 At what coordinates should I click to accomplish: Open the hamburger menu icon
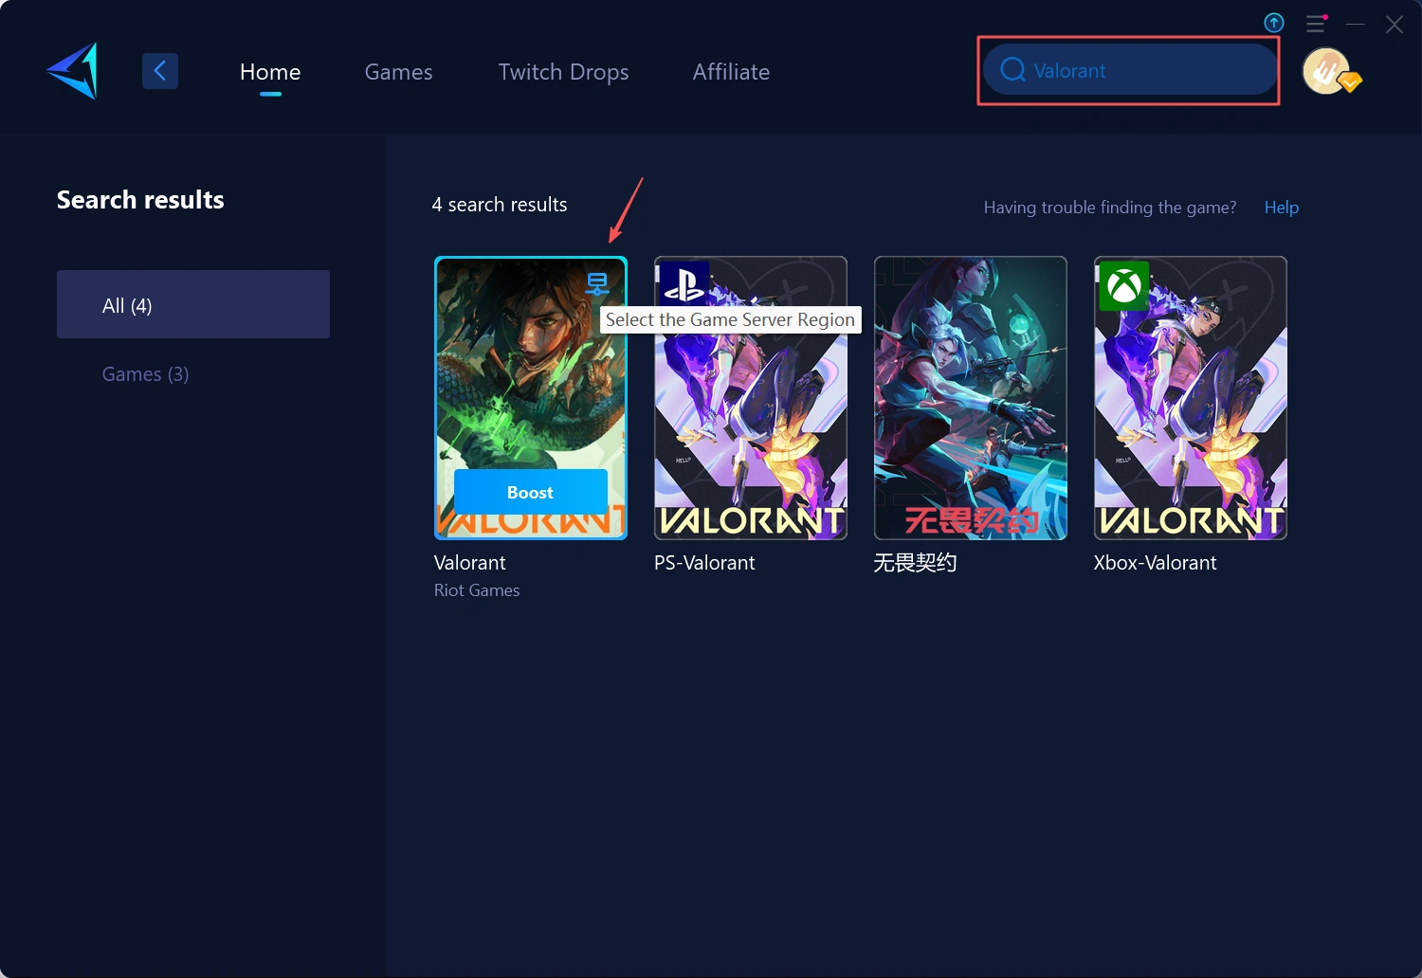pos(1316,24)
